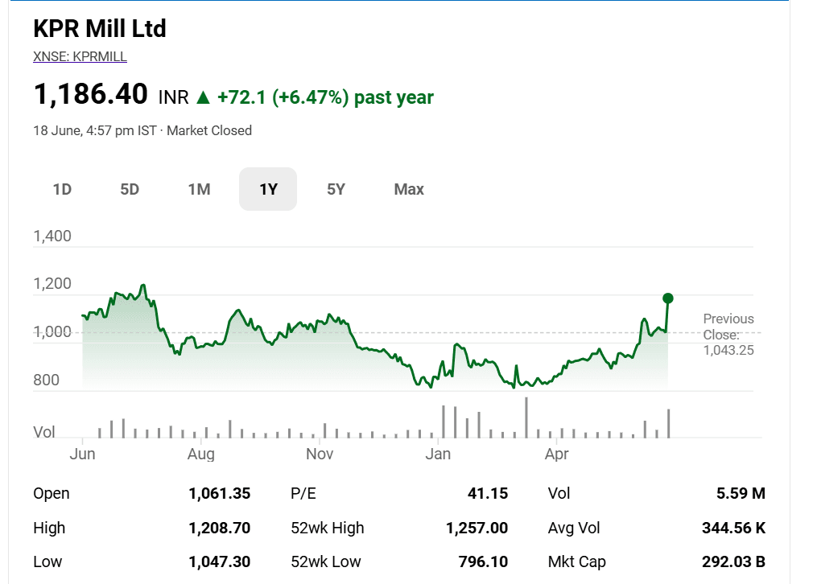Image resolution: width=817 pixels, height=584 pixels.
Task: Show the Max time range
Action: pos(409,189)
